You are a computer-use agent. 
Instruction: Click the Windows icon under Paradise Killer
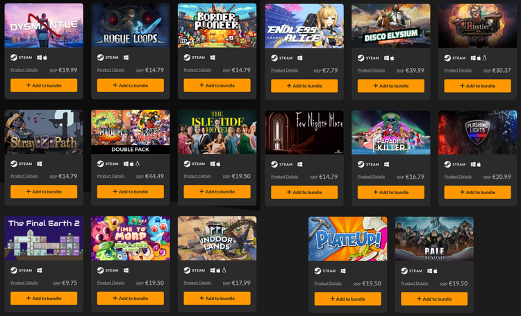tap(386, 164)
